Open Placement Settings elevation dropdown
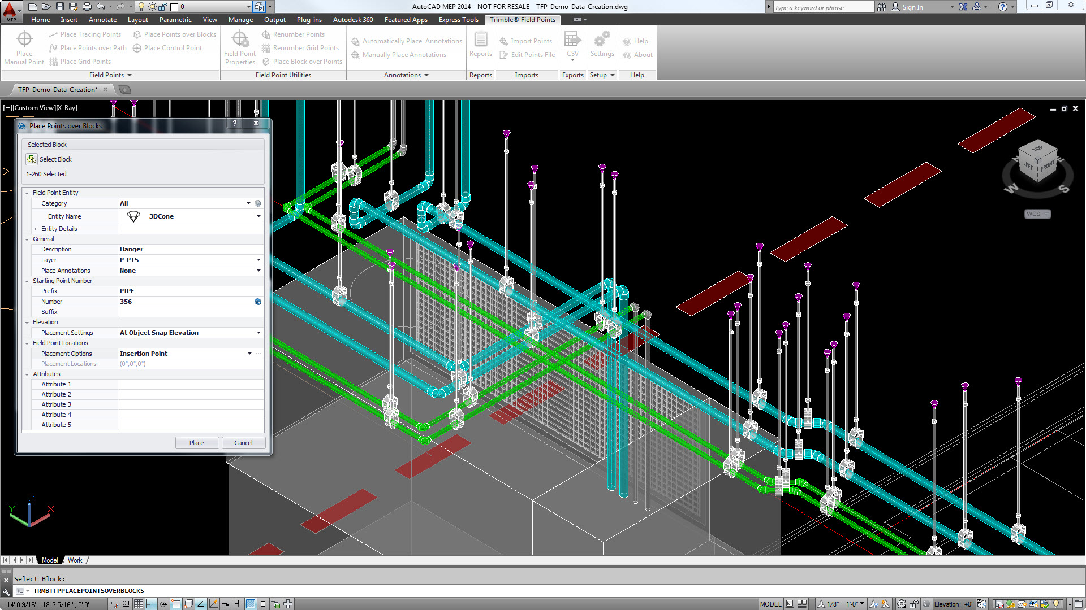The image size is (1086, 610). [258, 333]
